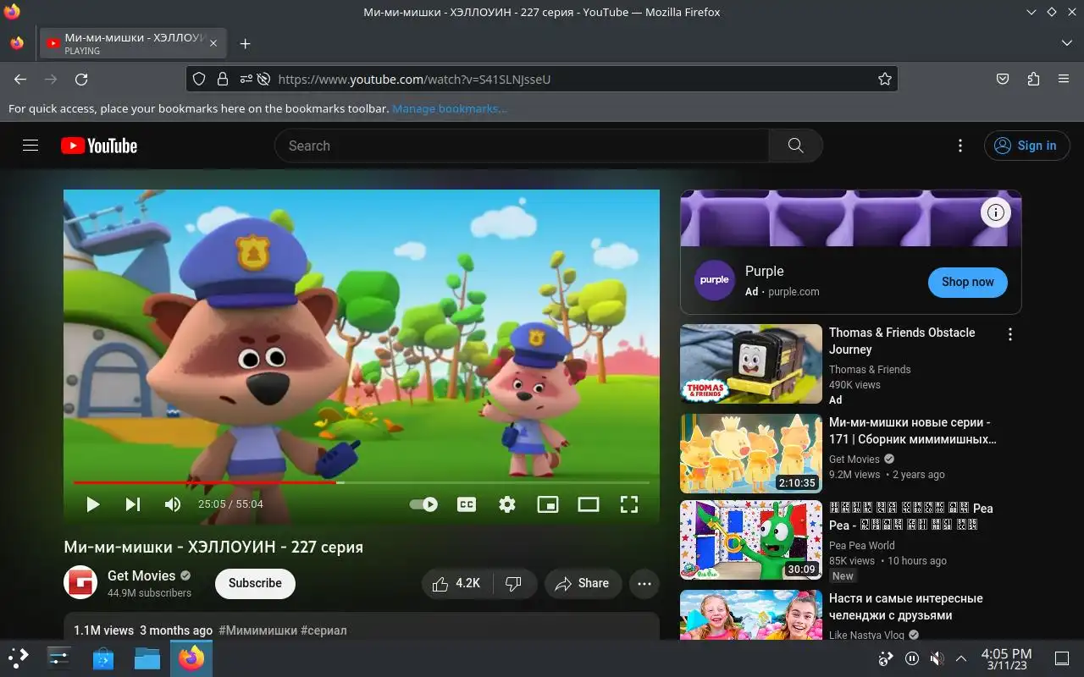Image resolution: width=1084 pixels, height=677 pixels.
Task: Turn on closed captions
Action: (467, 504)
